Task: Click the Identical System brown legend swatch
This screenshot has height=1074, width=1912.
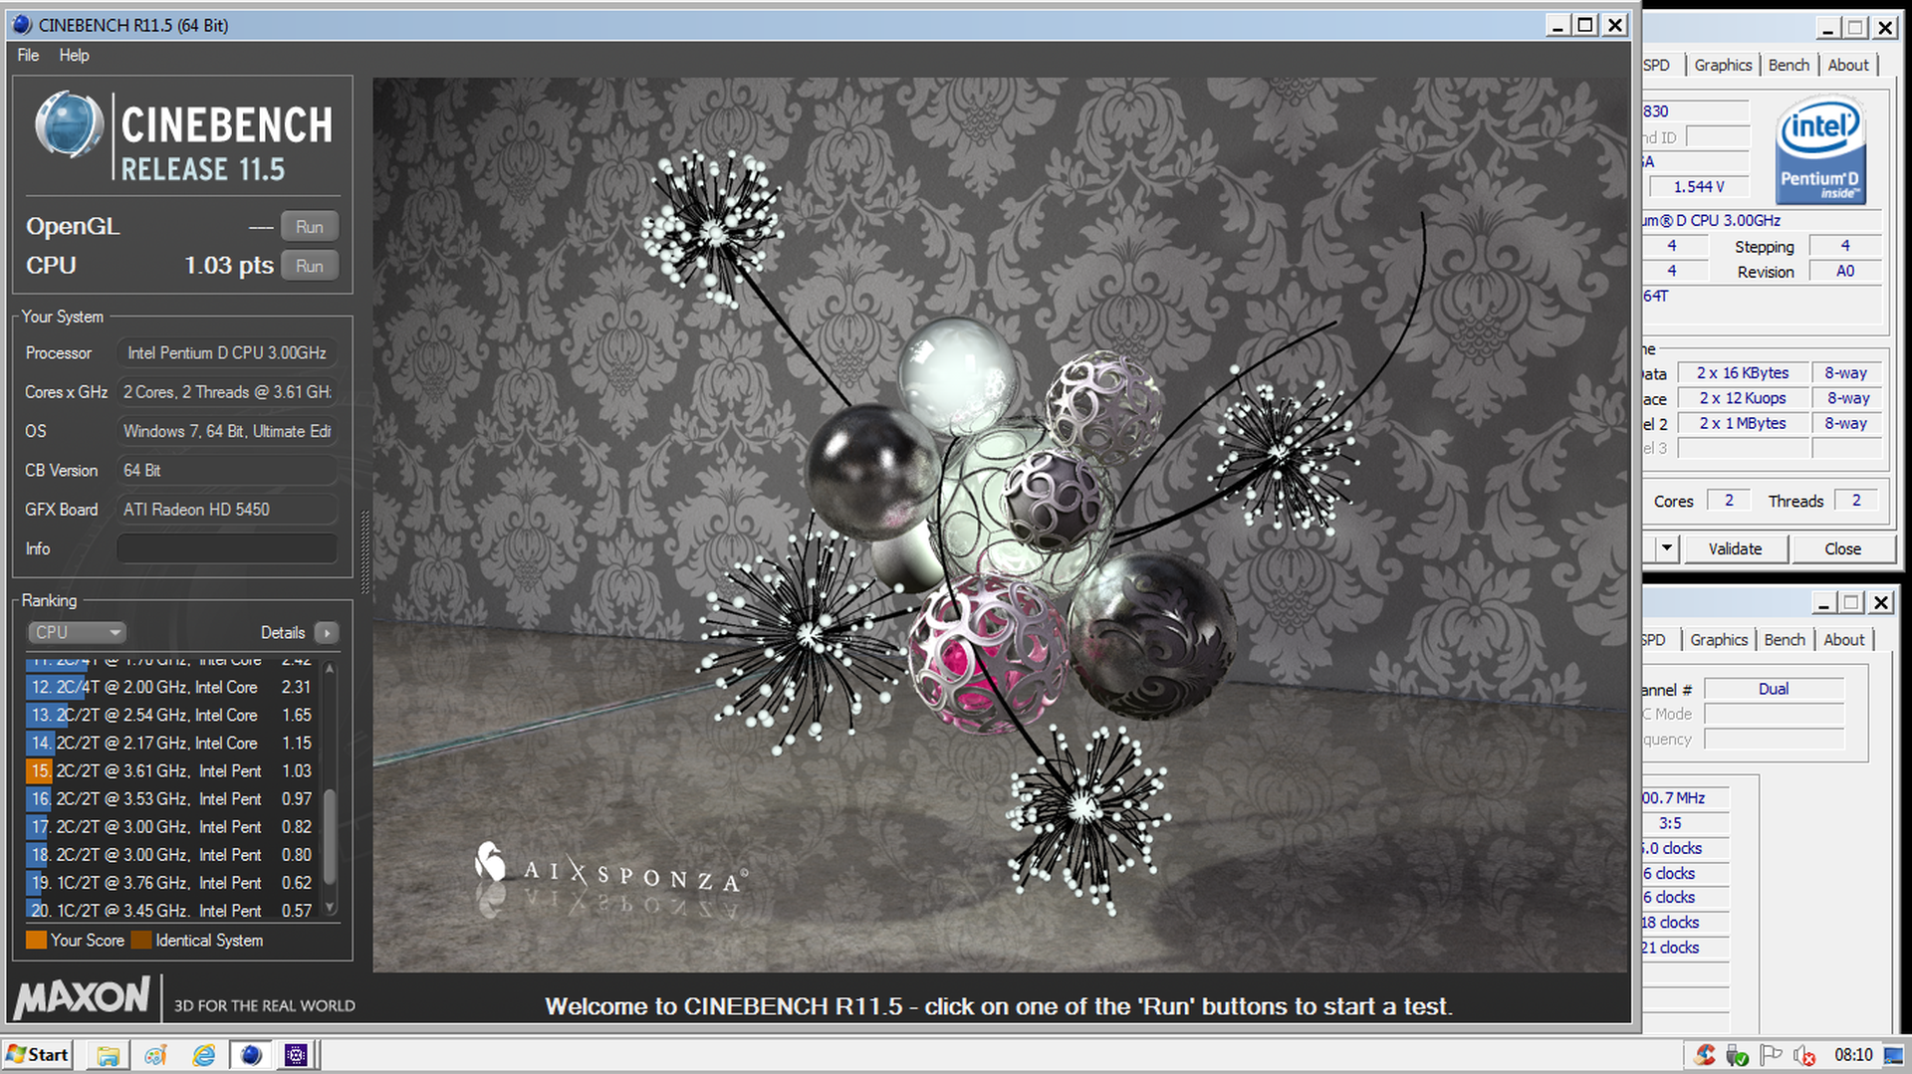Action: tap(141, 940)
